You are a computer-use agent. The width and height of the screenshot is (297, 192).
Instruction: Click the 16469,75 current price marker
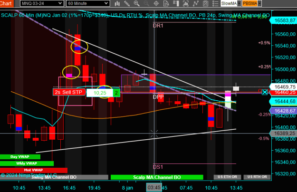pos(283,87)
